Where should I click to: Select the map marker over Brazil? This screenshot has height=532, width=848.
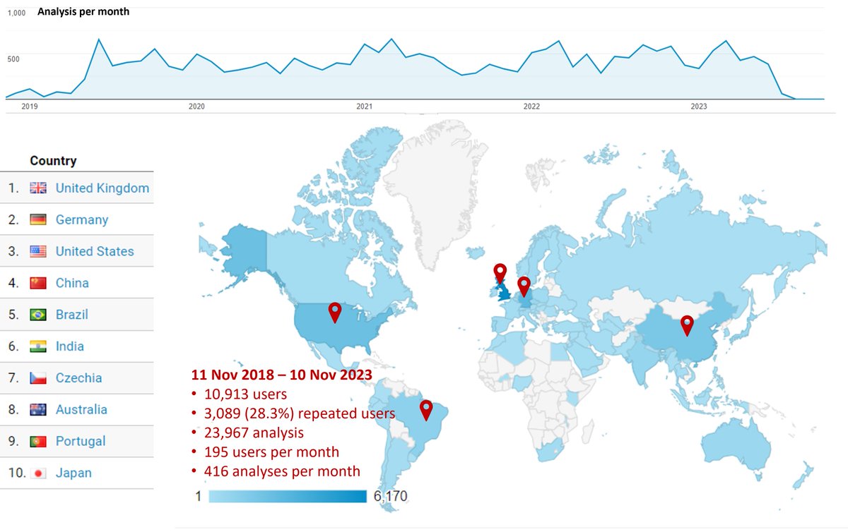tap(427, 408)
